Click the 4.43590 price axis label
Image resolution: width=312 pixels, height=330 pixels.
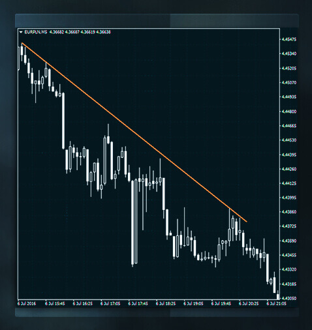click(x=289, y=241)
